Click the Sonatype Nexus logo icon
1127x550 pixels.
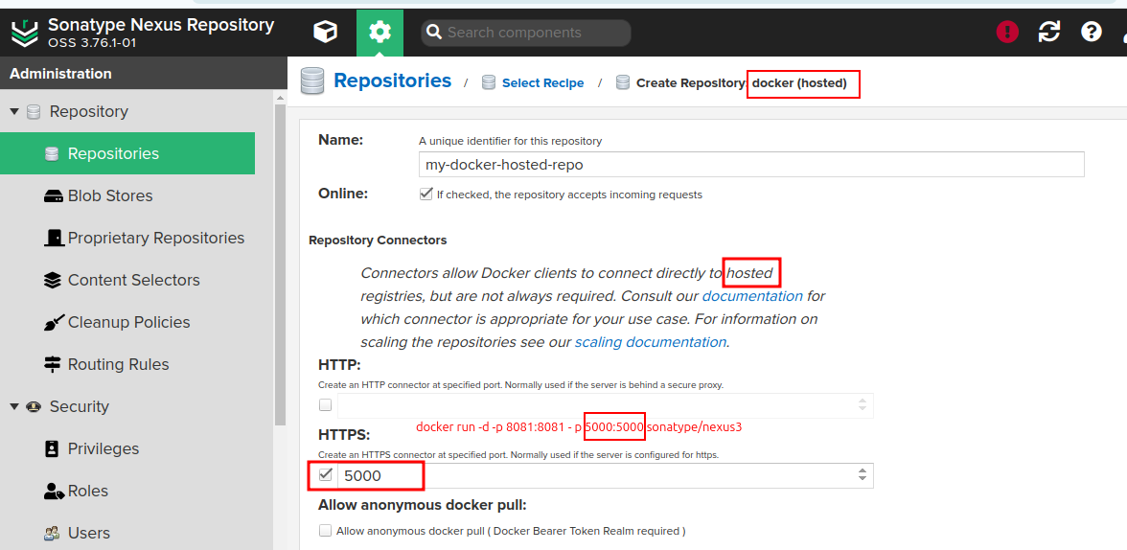point(24,33)
